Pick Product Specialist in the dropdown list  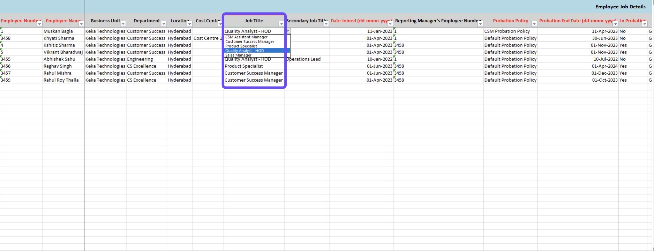coord(241,46)
